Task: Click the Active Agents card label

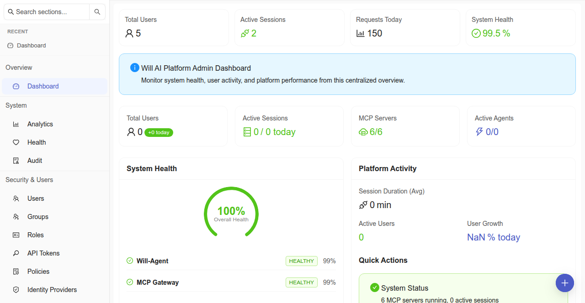Action: point(494,118)
